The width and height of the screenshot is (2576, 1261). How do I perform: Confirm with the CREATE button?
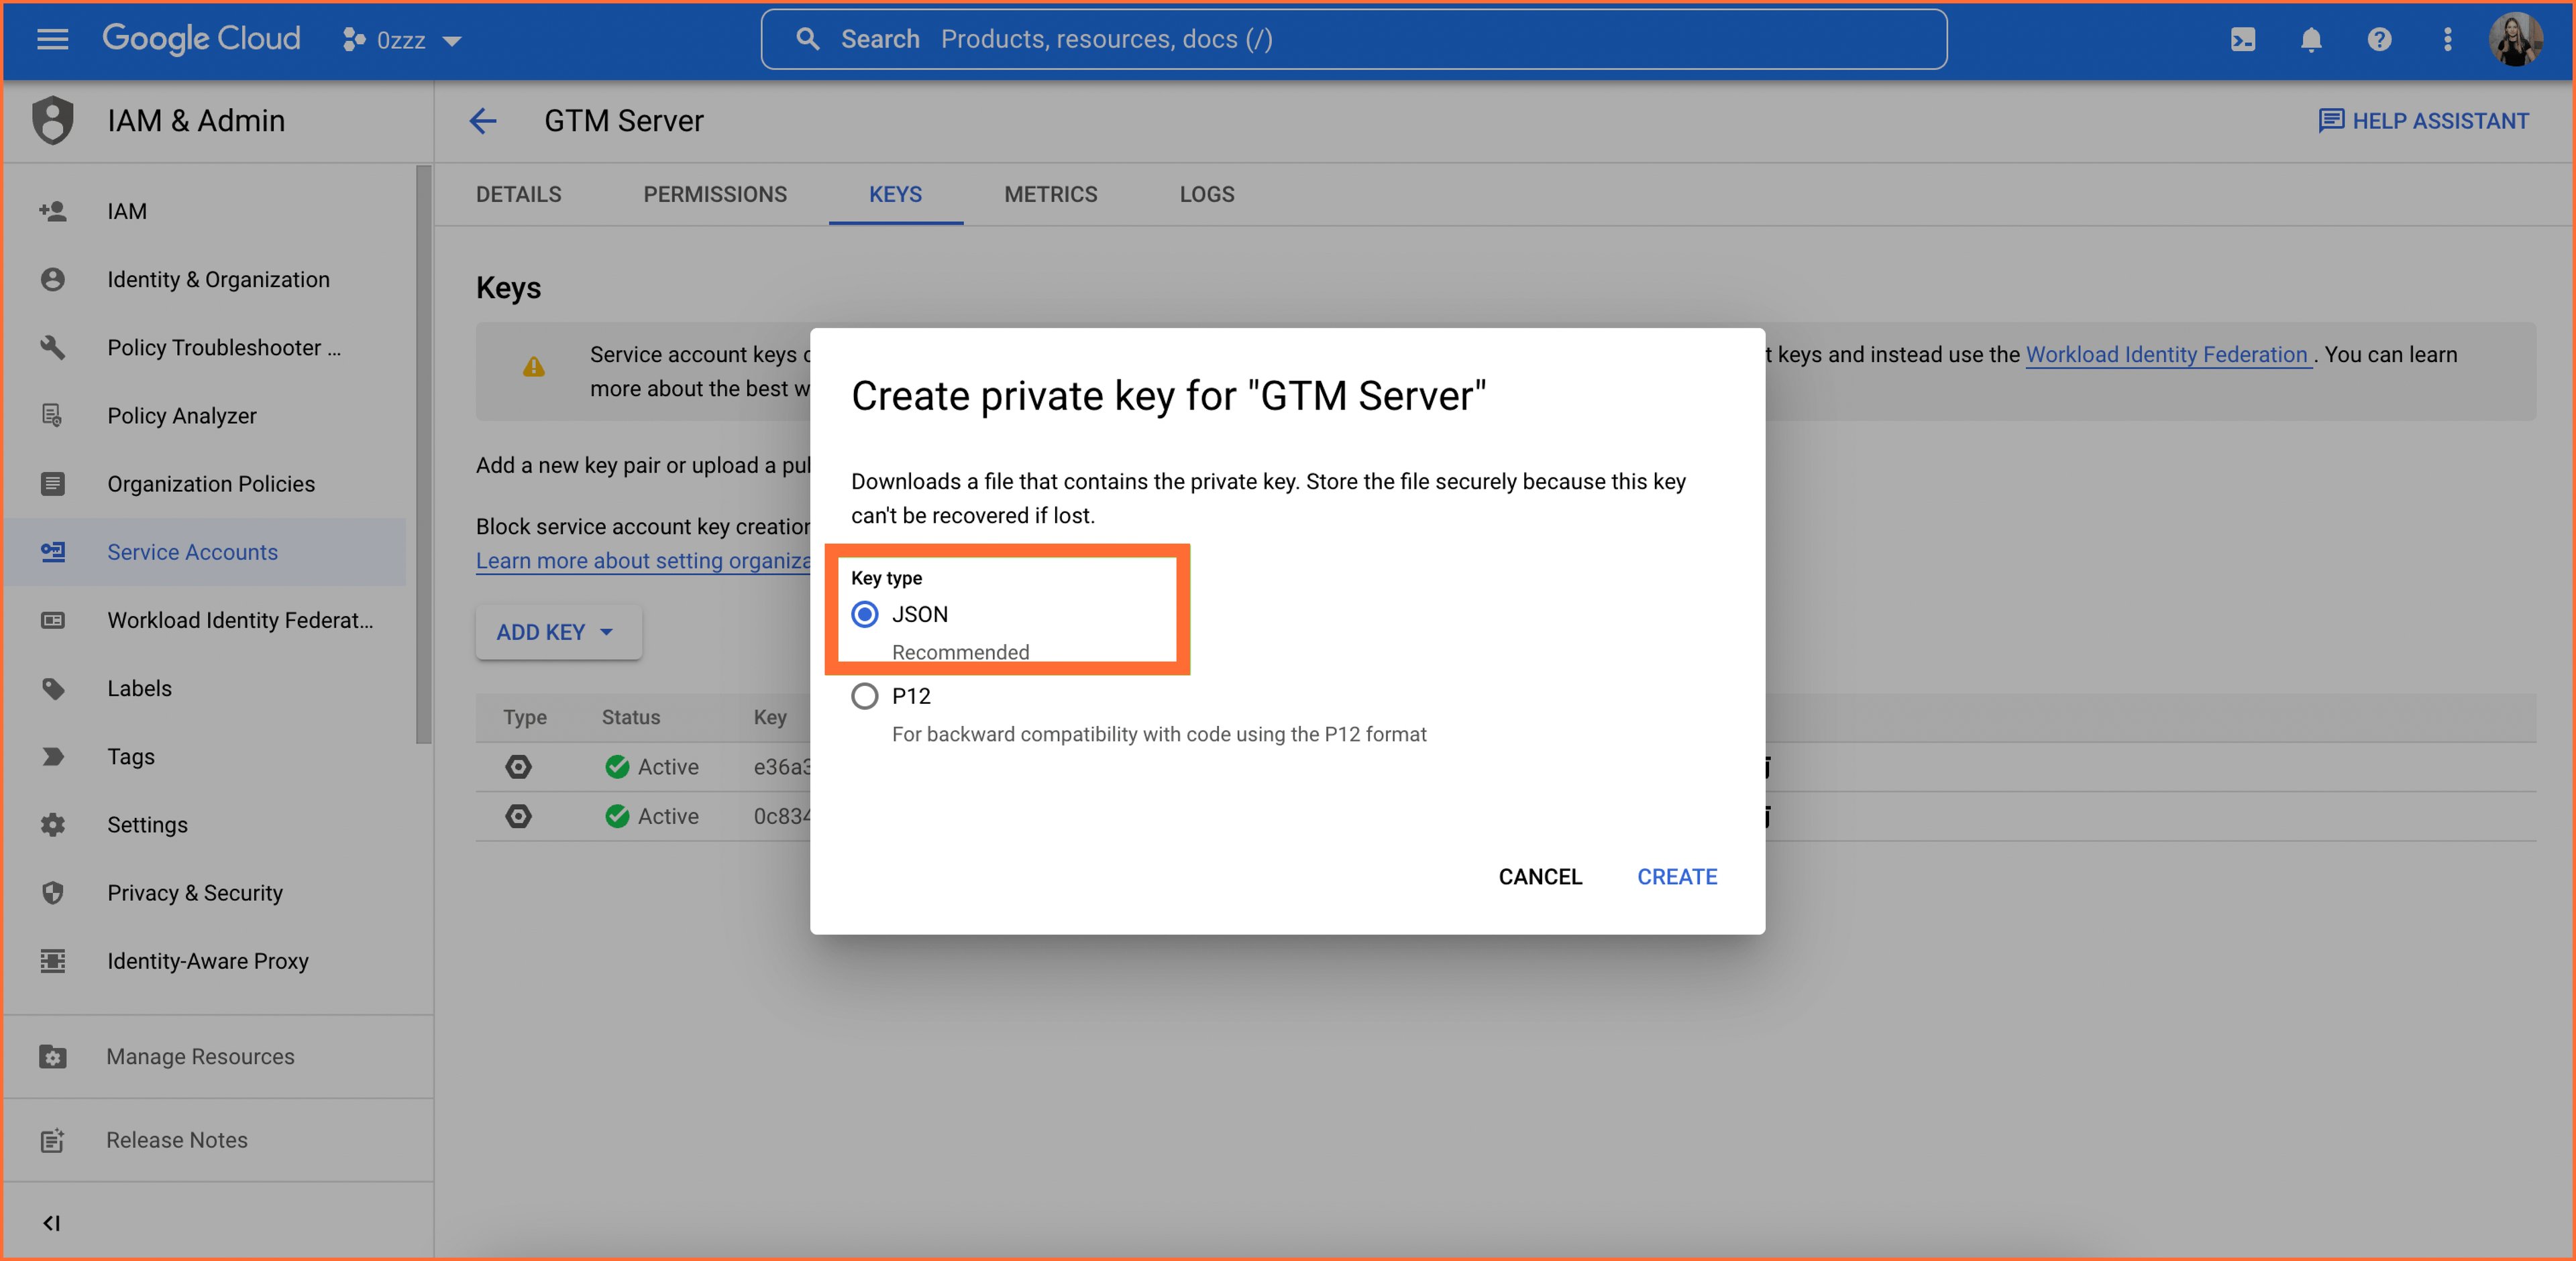(1677, 876)
